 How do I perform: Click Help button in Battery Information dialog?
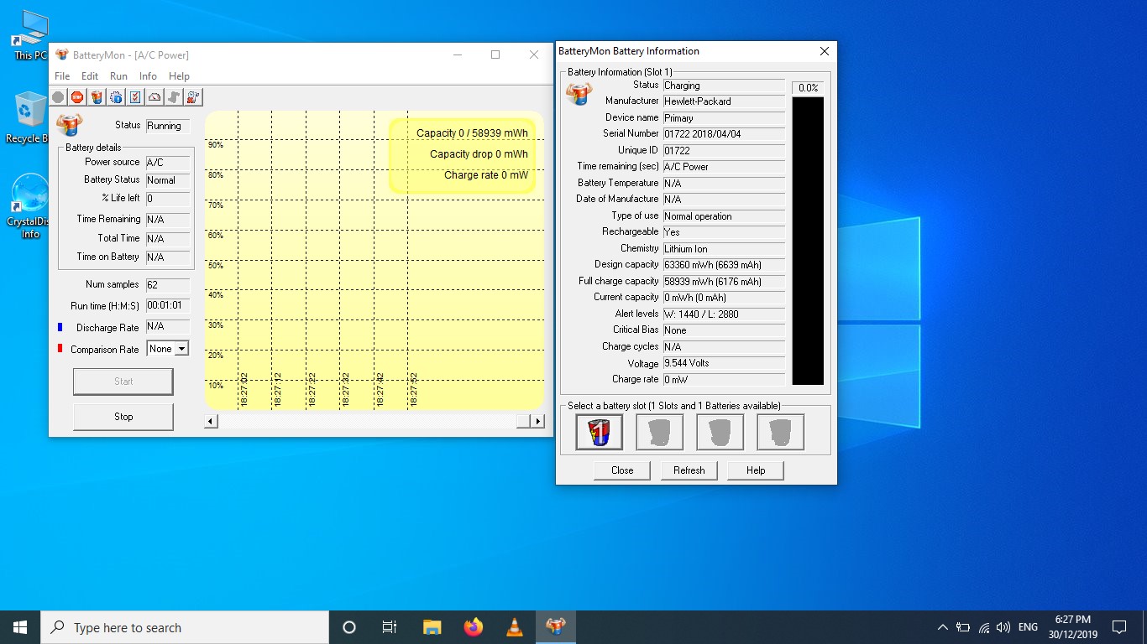pos(756,470)
